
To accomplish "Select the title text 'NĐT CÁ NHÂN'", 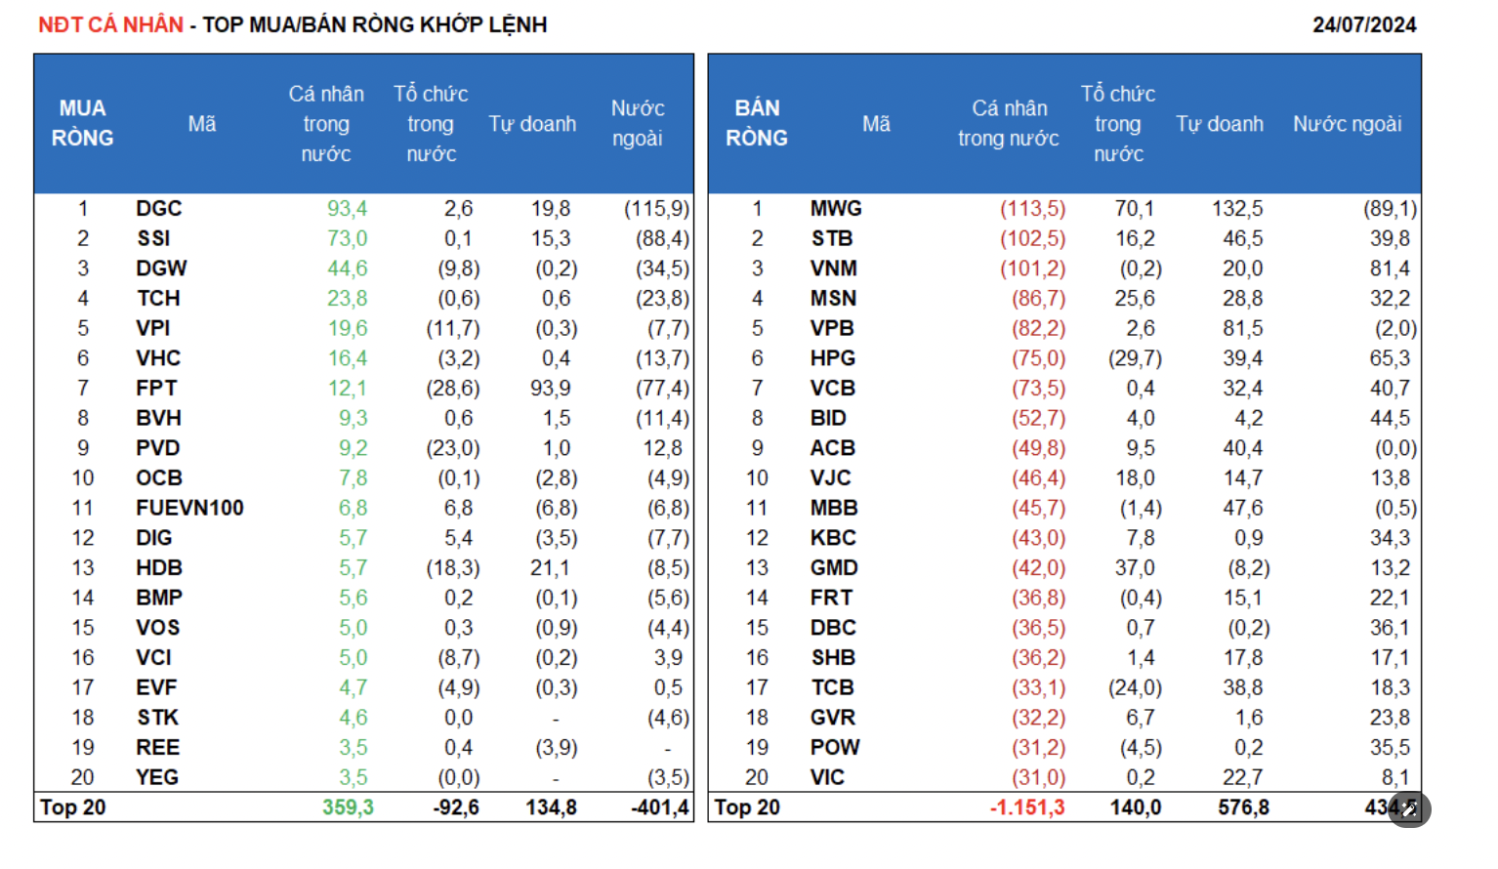I will click(110, 24).
